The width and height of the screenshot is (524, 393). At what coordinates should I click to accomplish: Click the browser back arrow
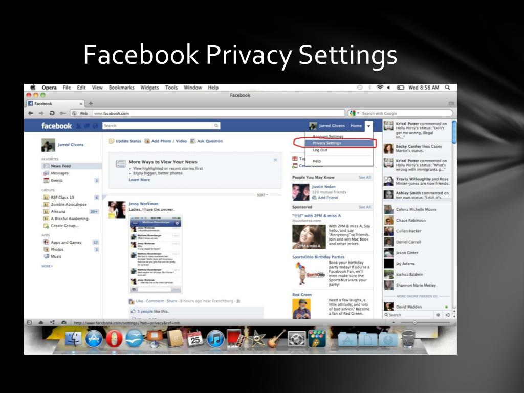point(31,113)
